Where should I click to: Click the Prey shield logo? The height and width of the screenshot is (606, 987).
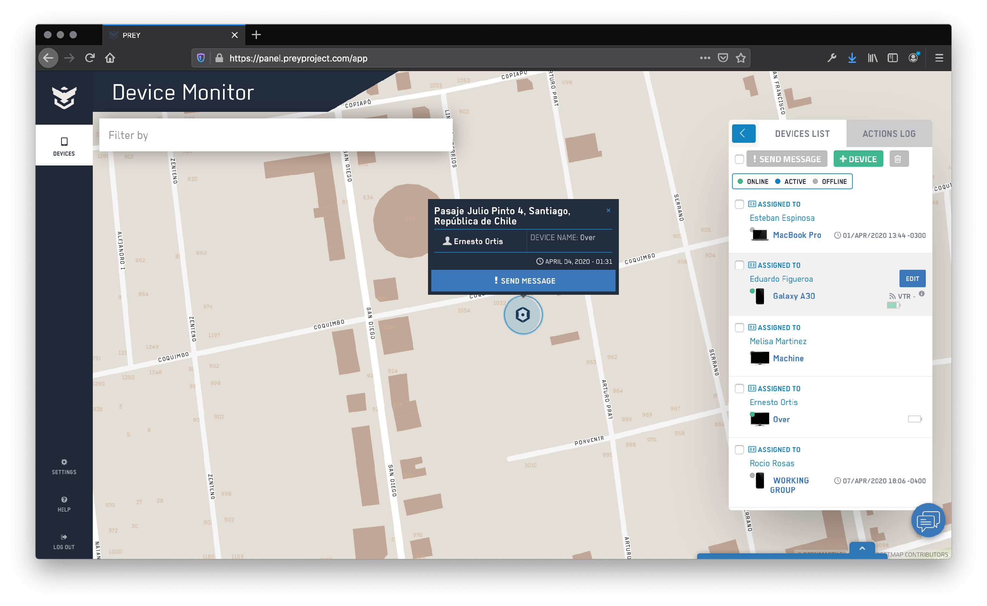coord(64,97)
